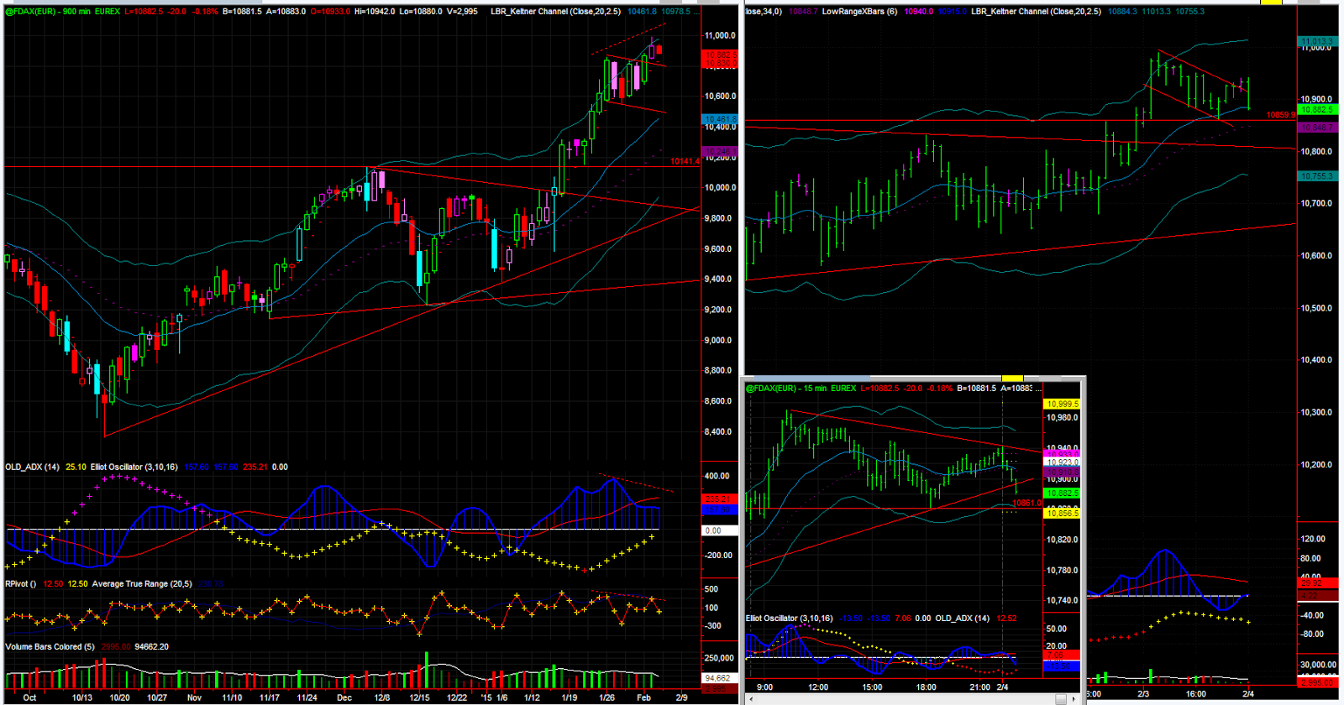1344x705 pixels.
Task: Select the 10859.5 line label in right chart
Action: (1280, 115)
